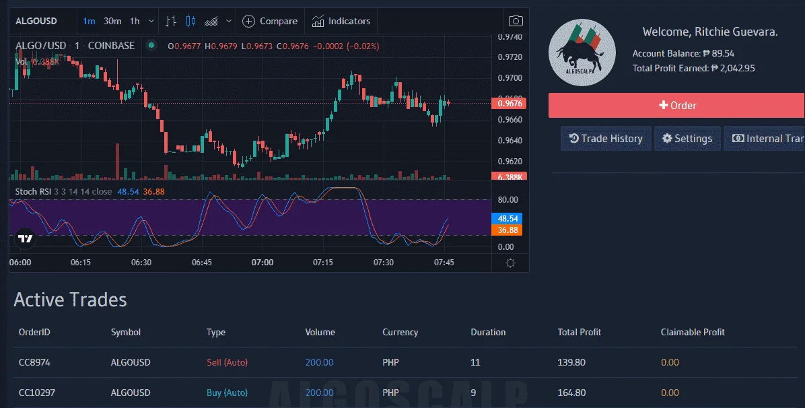Click the Duration column header
This screenshot has height=408, width=805.
click(x=488, y=332)
